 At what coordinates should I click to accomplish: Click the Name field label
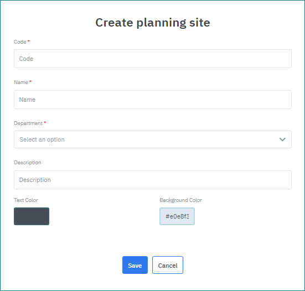[21, 82]
